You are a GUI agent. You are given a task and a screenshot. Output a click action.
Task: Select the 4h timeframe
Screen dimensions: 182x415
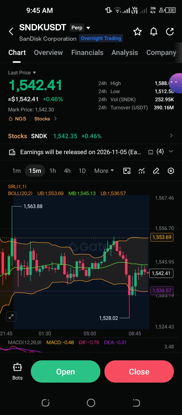pyautogui.click(x=67, y=171)
